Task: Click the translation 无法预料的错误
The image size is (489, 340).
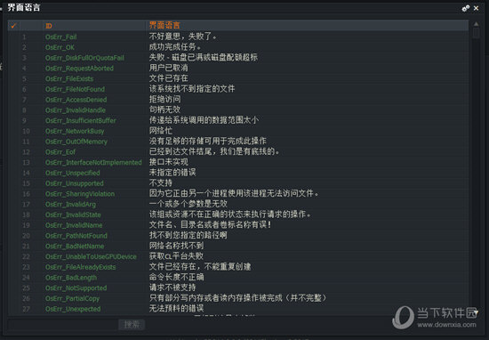Action: (x=176, y=309)
